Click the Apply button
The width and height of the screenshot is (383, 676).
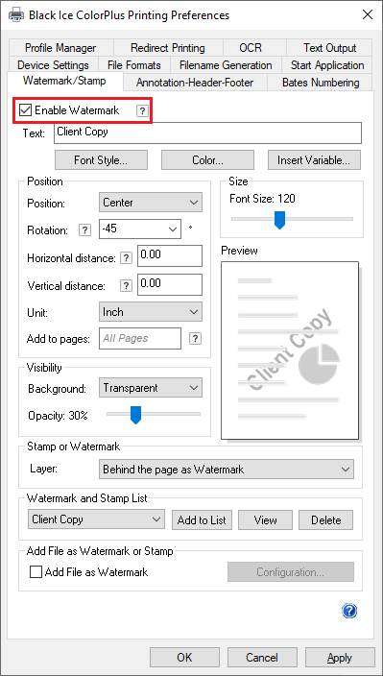pyautogui.click(x=340, y=658)
